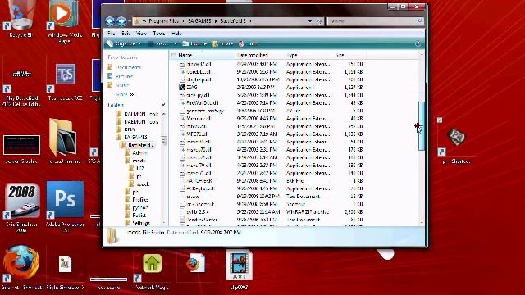Select the clip0003 AVI desktop file
The height and width of the screenshot is (295, 525).
[x=239, y=270]
